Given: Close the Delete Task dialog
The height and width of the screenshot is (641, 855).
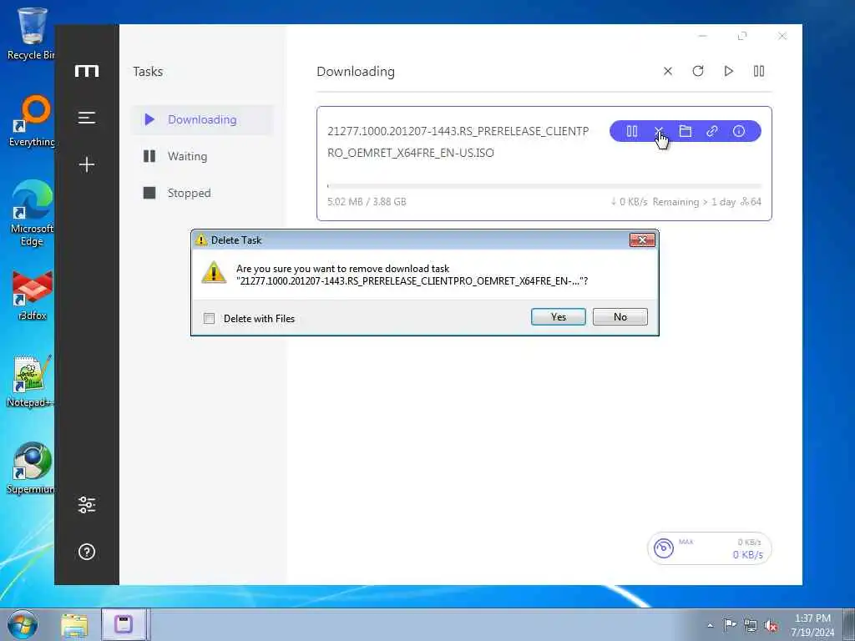Looking at the screenshot, I should point(642,240).
